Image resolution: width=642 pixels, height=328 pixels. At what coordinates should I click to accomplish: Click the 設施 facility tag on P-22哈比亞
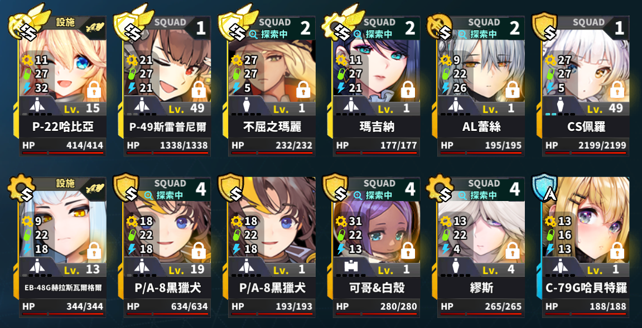click(65, 22)
